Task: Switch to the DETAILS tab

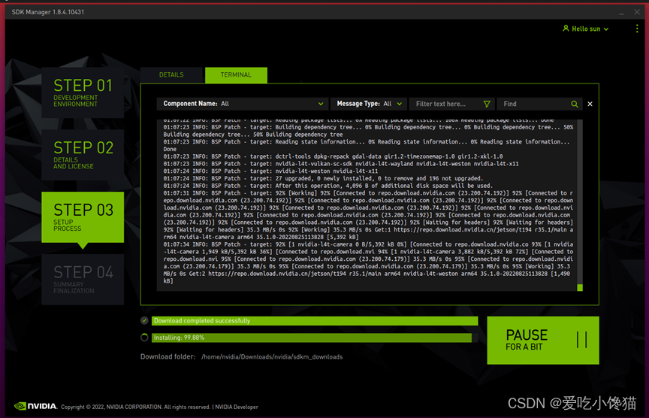Action: tap(171, 75)
